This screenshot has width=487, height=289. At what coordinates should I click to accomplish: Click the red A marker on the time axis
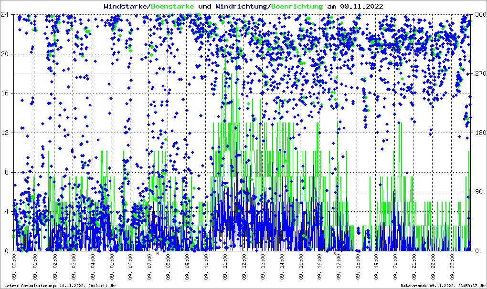coord(158,253)
